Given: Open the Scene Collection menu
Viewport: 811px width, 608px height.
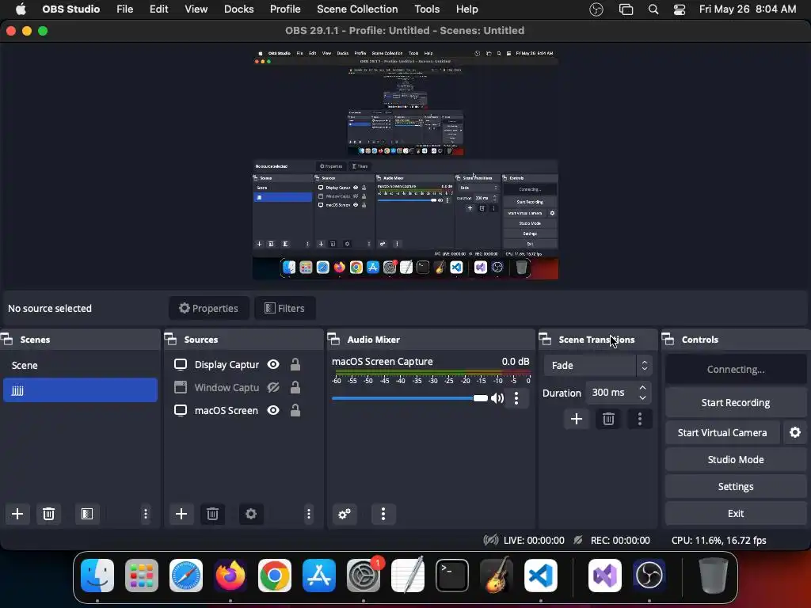Looking at the screenshot, I should point(357,9).
